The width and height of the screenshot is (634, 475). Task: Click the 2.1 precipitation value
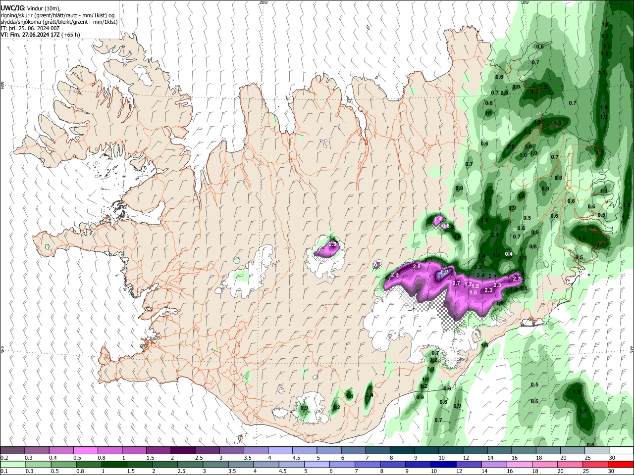(494, 236)
